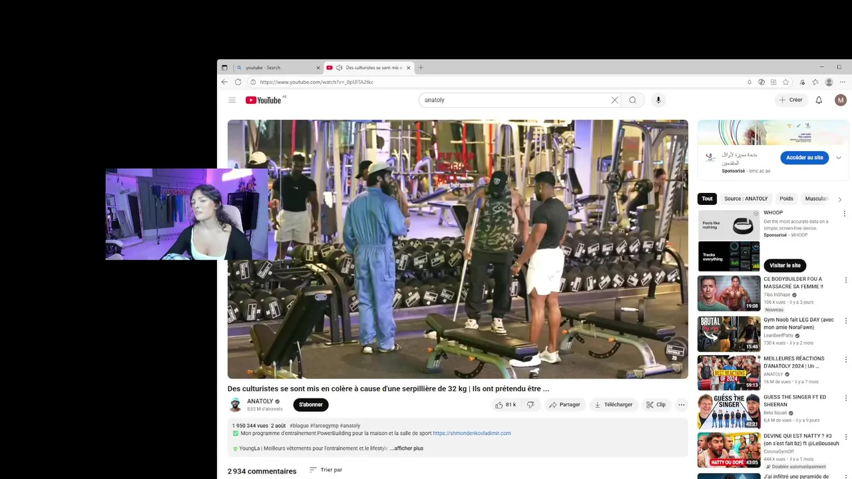Go back with the browser back arrow

click(x=224, y=82)
